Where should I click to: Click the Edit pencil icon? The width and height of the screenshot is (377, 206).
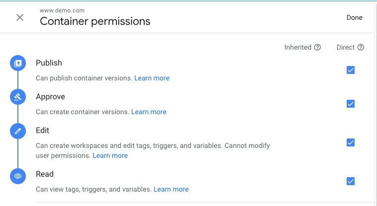click(18, 131)
